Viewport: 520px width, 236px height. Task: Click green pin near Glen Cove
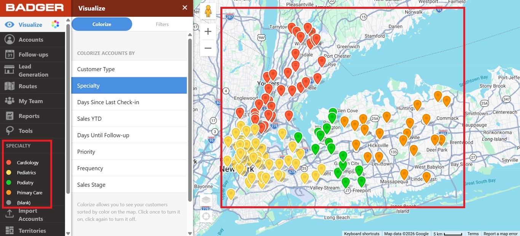[x=333, y=113]
